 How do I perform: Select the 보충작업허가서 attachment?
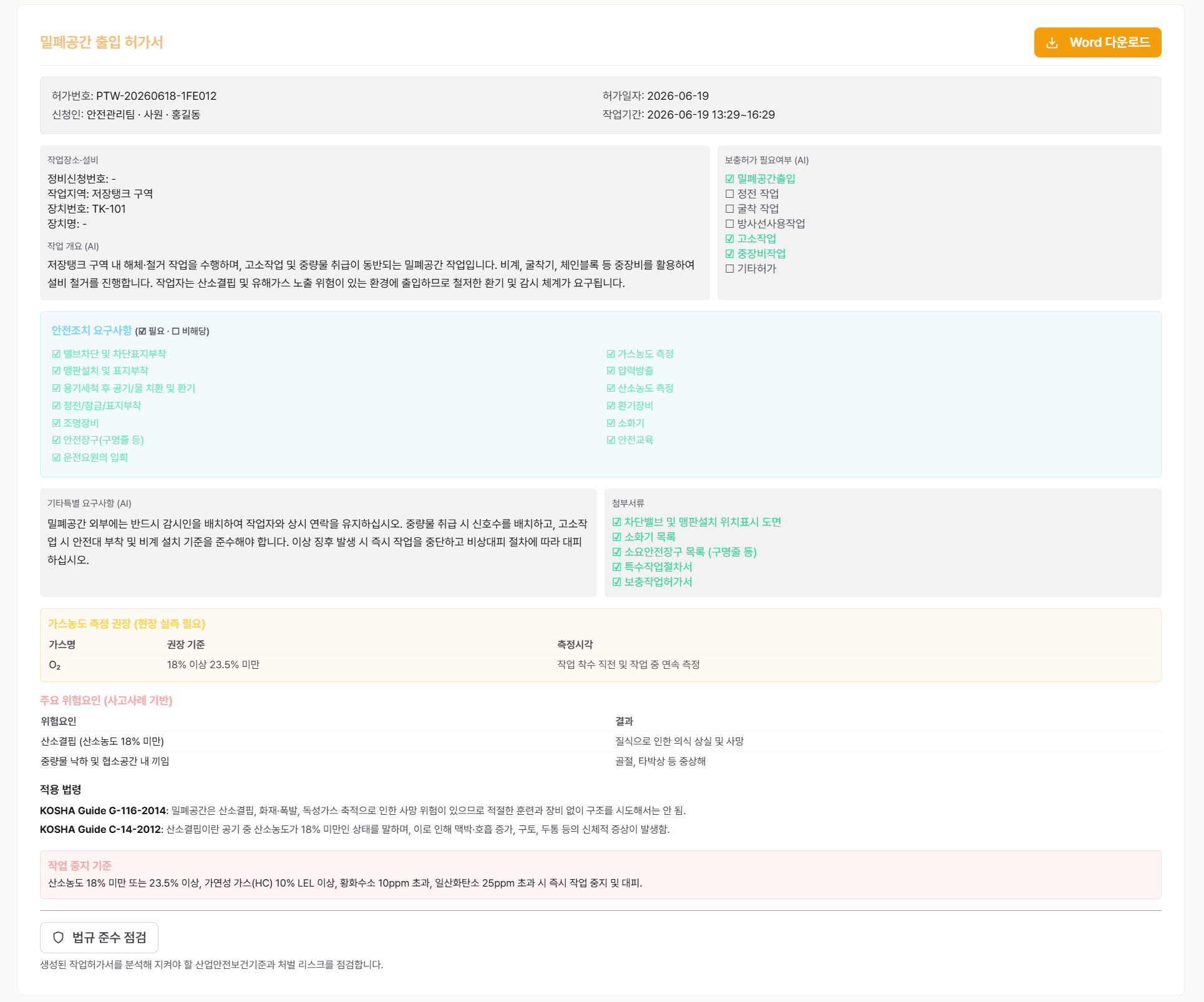coord(652,581)
